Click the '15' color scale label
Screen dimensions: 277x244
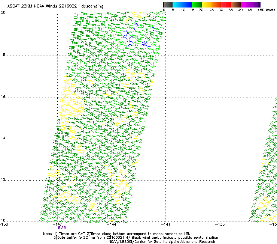192,10
